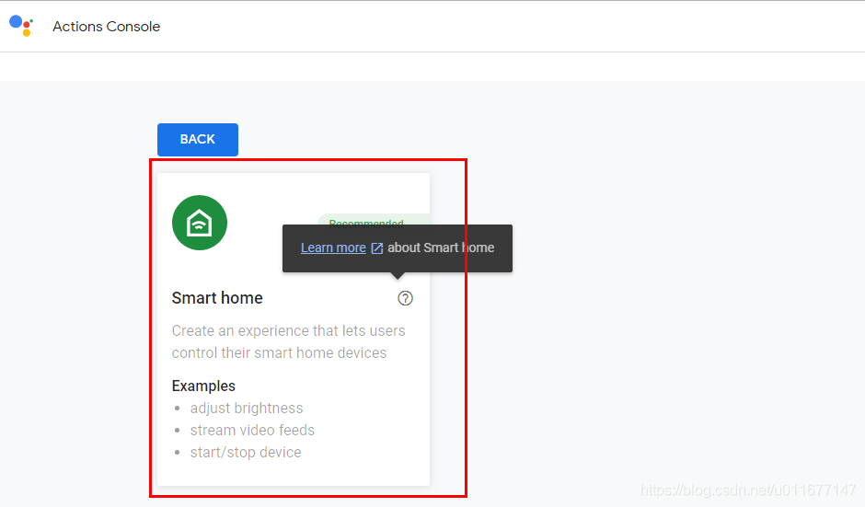The width and height of the screenshot is (865, 507).
Task: Click the blue BACK button
Action: pyautogui.click(x=198, y=140)
